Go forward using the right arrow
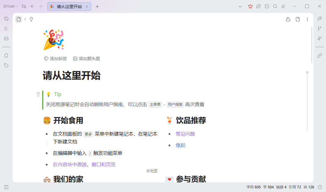326x192 pixels. click(41, 6)
